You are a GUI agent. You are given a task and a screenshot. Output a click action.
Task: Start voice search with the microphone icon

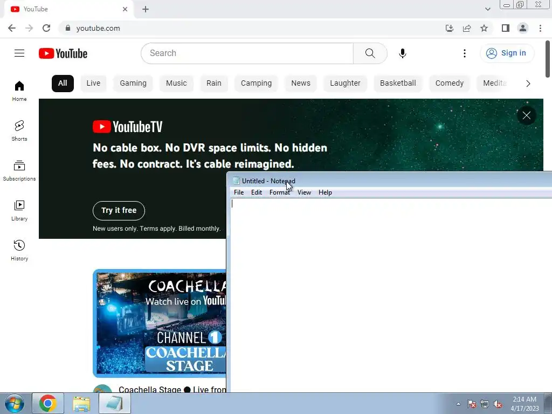pyautogui.click(x=402, y=53)
